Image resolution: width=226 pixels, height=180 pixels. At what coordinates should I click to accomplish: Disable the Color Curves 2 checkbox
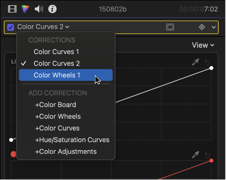pyautogui.click(x=11, y=27)
